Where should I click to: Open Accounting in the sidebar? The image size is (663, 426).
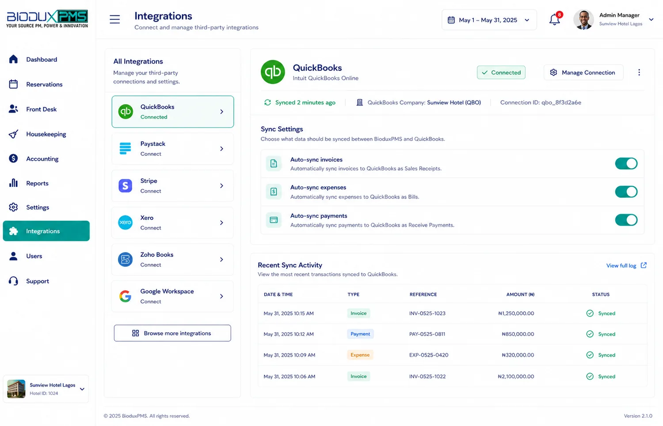tap(46, 159)
